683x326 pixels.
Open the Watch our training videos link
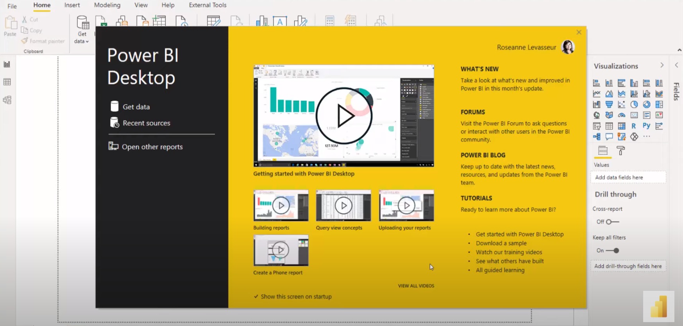(509, 252)
